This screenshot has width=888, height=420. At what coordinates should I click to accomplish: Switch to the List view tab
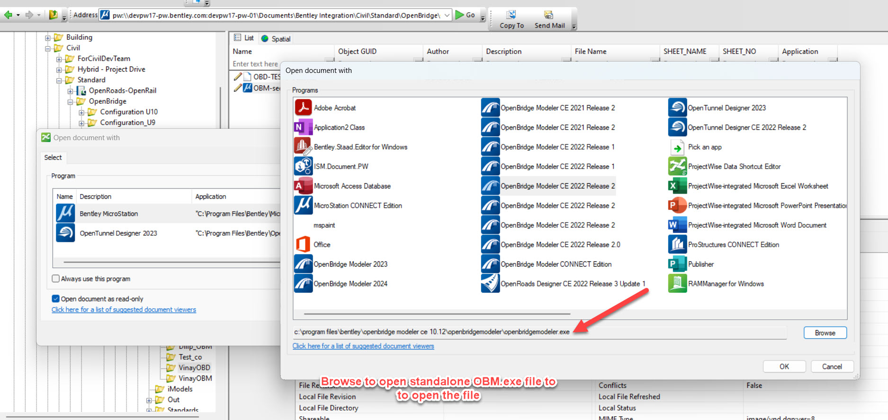tap(244, 38)
